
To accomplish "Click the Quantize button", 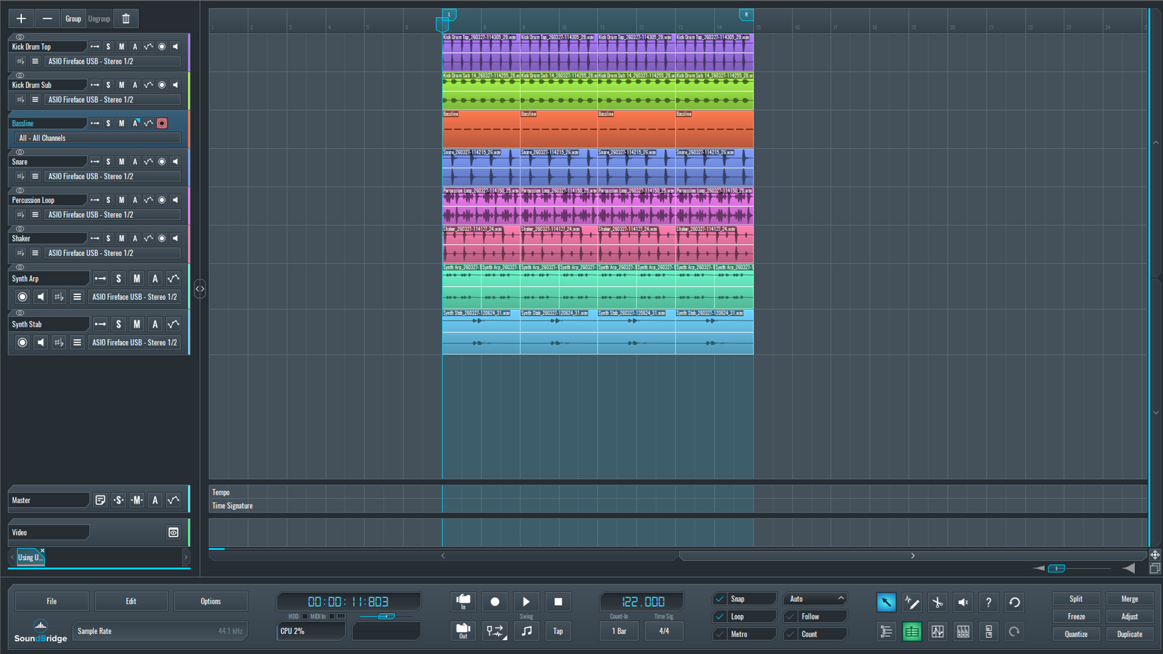I will pyautogui.click(x=1076, y=634).
